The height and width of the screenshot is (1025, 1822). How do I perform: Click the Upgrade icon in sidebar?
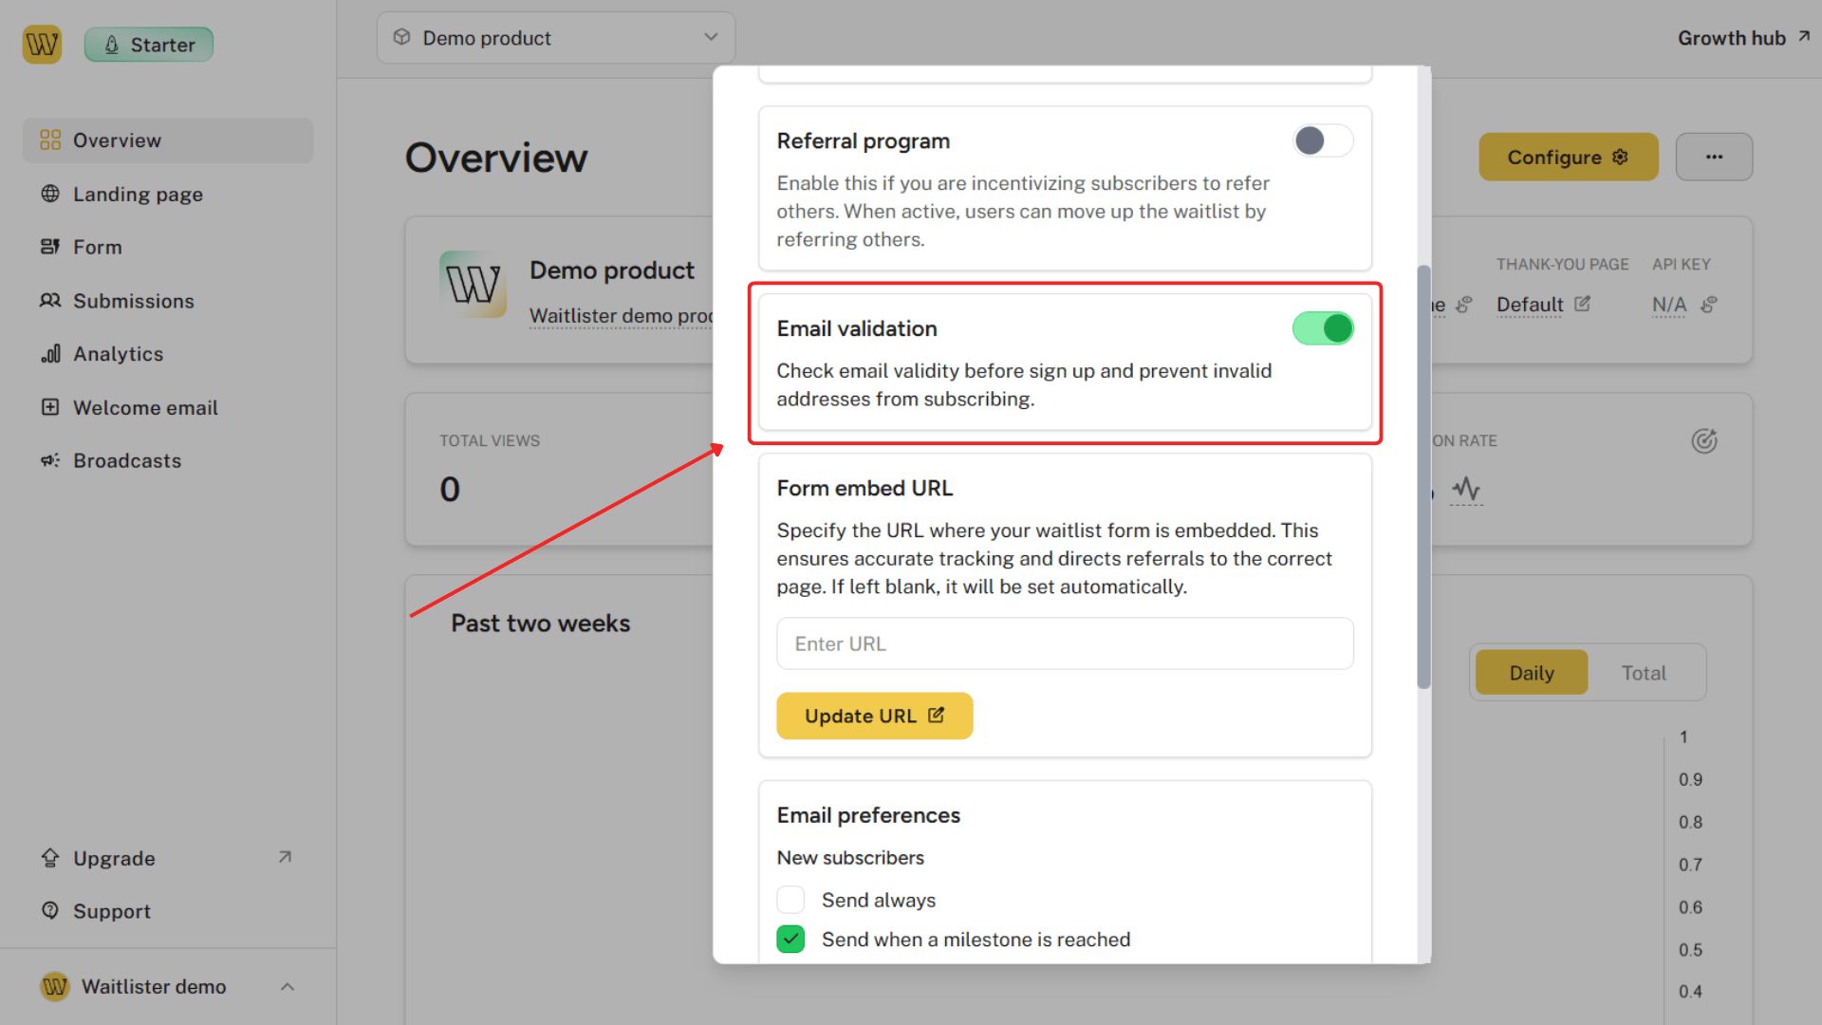point(50,858)
